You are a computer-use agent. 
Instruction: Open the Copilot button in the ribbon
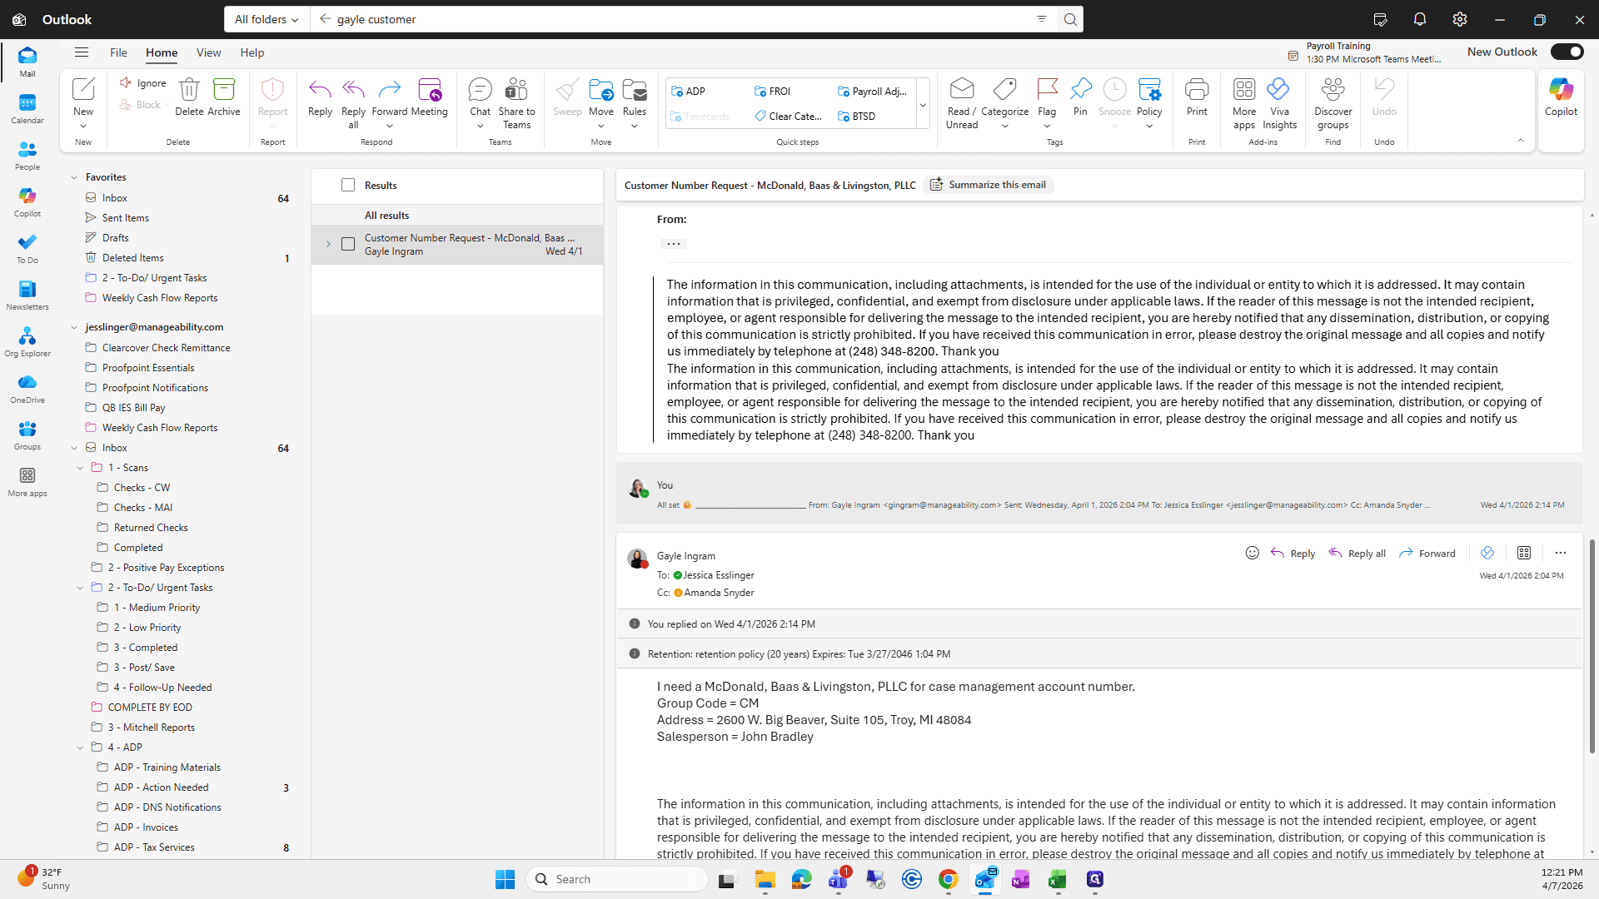[1561, 97]
